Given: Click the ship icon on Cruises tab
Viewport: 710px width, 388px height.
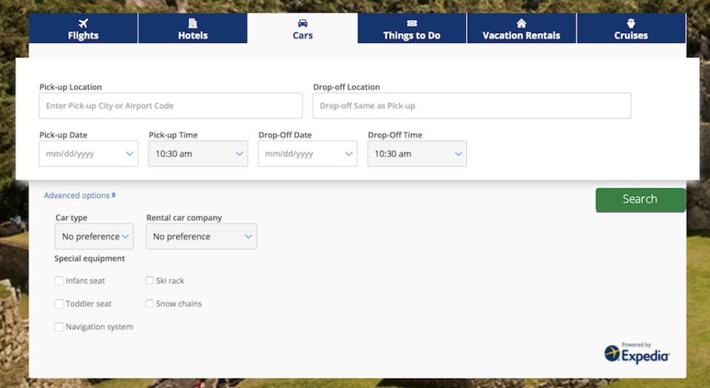Looking at the screenshot, I should coord(631,23).
